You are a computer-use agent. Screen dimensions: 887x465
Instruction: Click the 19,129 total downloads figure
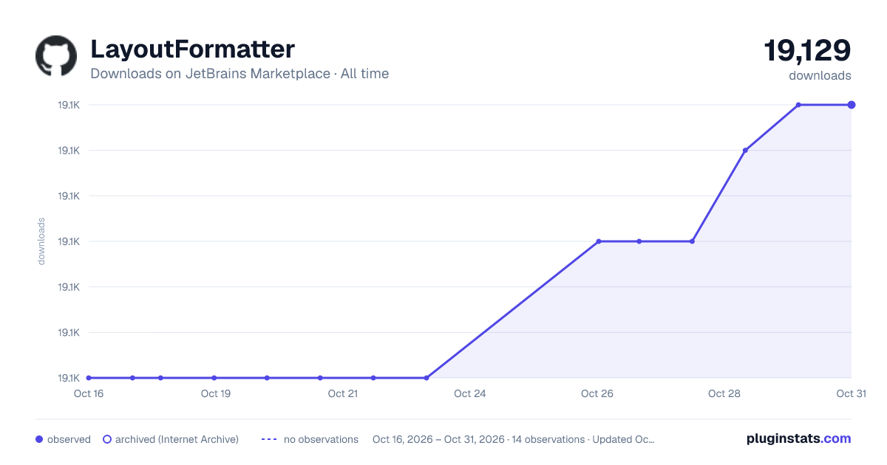pos(807,51)
